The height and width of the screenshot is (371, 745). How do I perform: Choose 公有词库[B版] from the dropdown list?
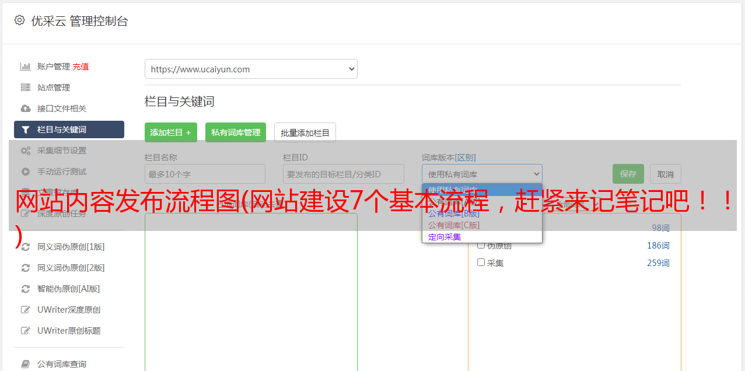tap(482, 213)
